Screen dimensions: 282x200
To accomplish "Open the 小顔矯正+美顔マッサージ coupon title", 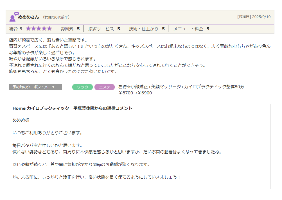I will 181,87.
